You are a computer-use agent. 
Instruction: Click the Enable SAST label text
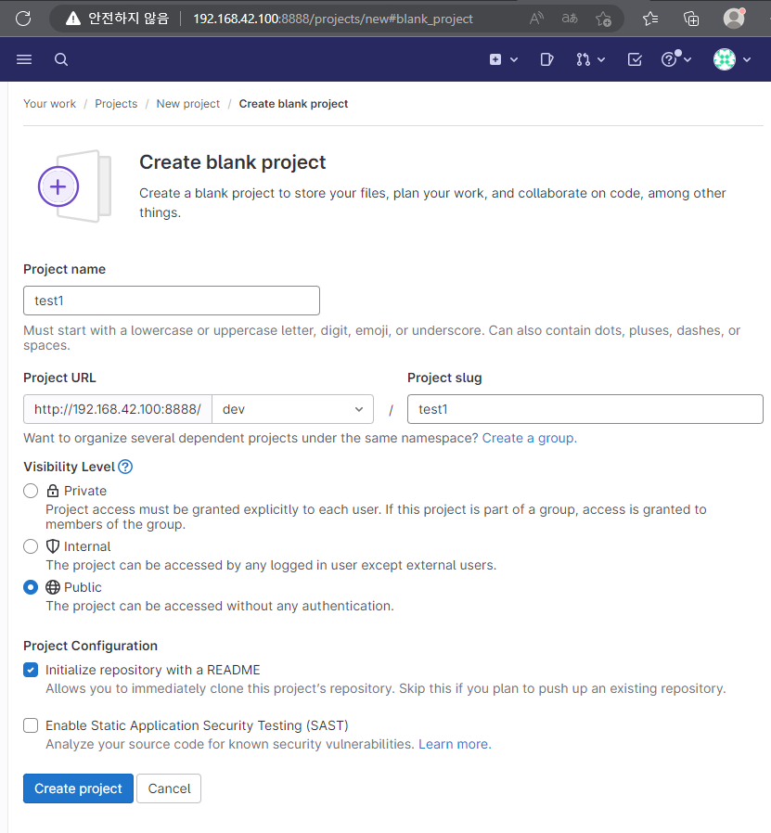[x=197, y=725]
